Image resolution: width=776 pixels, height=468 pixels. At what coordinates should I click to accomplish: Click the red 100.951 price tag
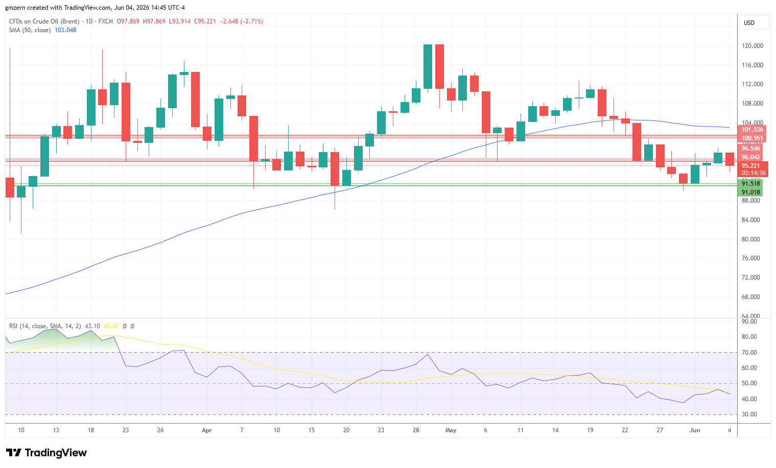[752, 138]
